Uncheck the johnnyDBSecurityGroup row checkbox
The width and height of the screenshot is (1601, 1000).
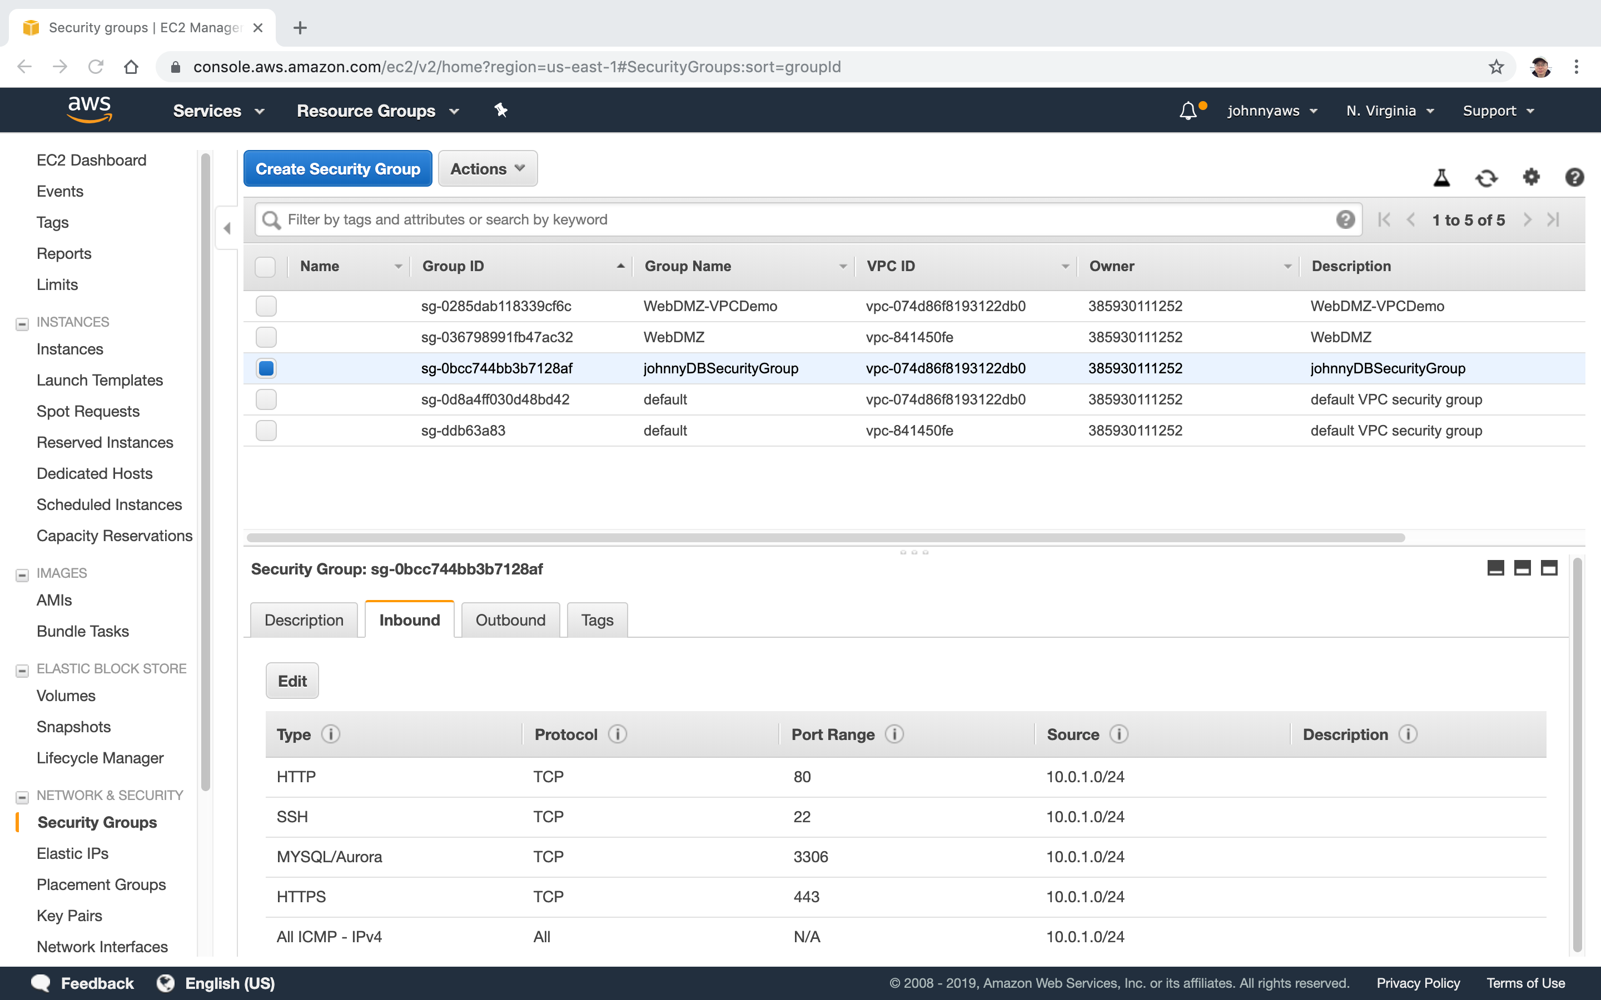[x=266, y=368]
